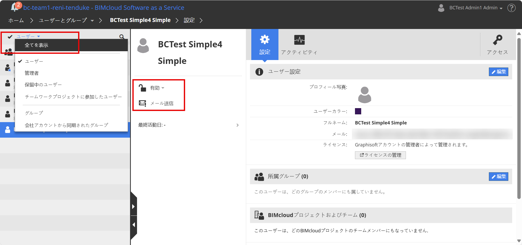Choose チームワークプロジェクトに参加したユーザー filter option
522x245 pixels.
pos(71,97)
